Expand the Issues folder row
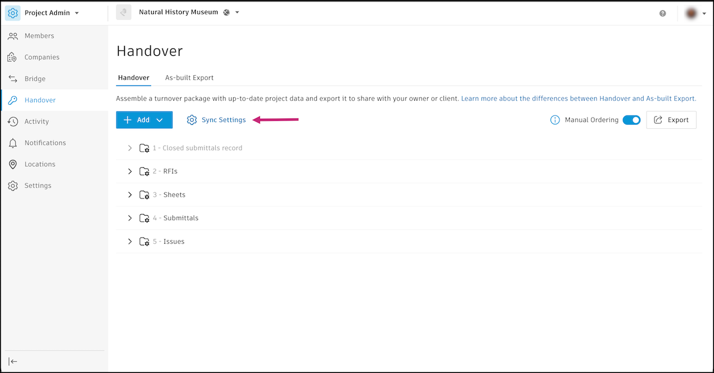This screenshot has height=373, width=714. [130, 241]
